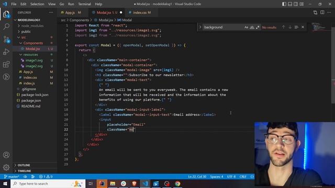Expand the replace row in find widget
Image resolution: width=335 pixels, height=188 pixels.
(200, 27)
